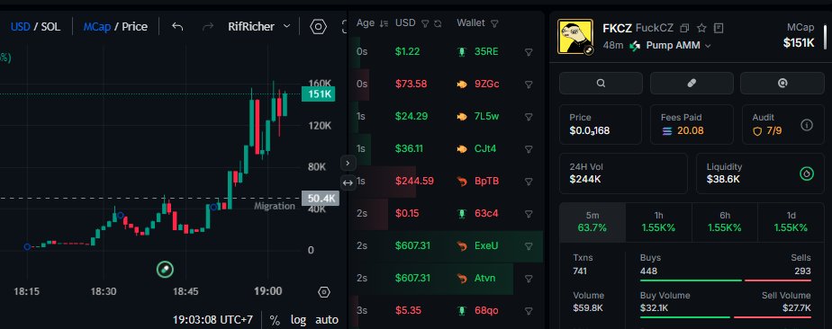This screenshot has width=832, height=329.
Task: Click the green Buys progress bar
Action: pos(691,280)
